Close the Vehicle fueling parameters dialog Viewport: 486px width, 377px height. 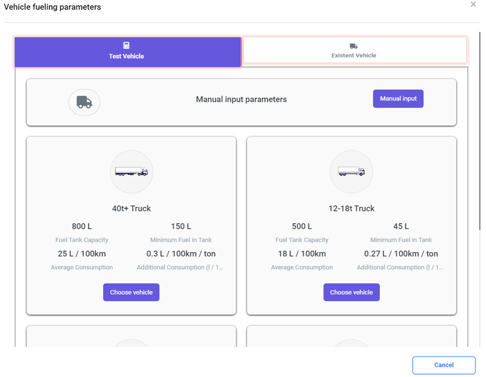coord(473,5)
